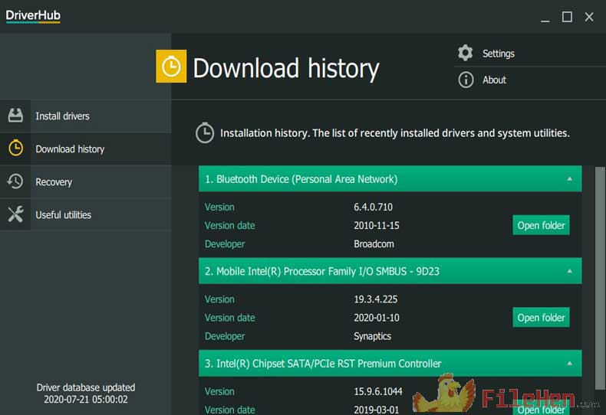Screen dimensions: 606x415
Task: Click version date 2010-11-15
Action: click(x=377, y=226)
